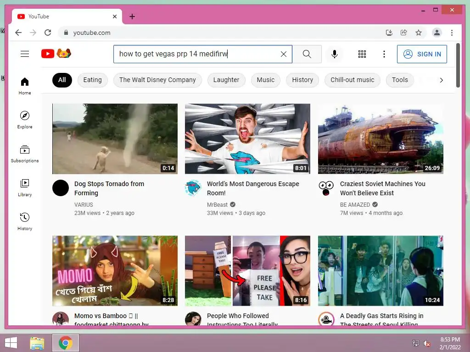Open History in the sidebar
The image size is (470, 352).
click(25, 222)
